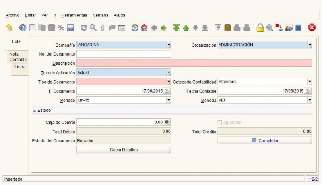Open calendar picker for Fecha Contable
The width and height of the screenshot is (322, 185).
pyautogui.click(x=308, y=91)
